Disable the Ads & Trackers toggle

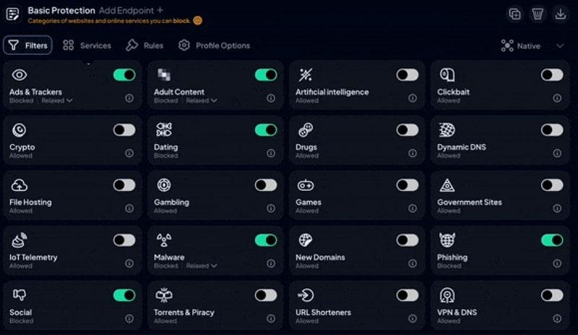point(124,75)
